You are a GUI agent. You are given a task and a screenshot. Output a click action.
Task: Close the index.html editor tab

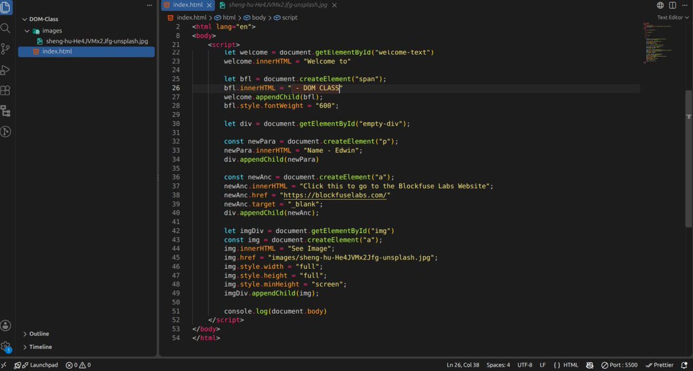tap(210, 5)
